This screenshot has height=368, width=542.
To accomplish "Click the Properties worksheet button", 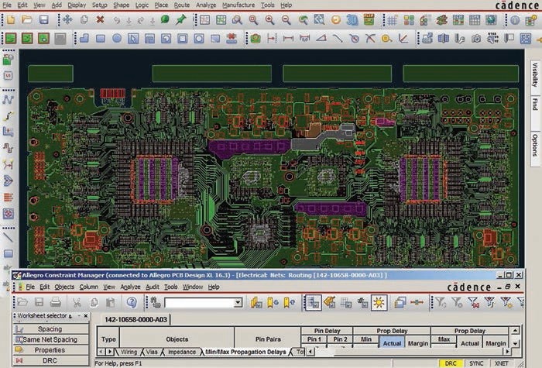I will click(50, 350).
